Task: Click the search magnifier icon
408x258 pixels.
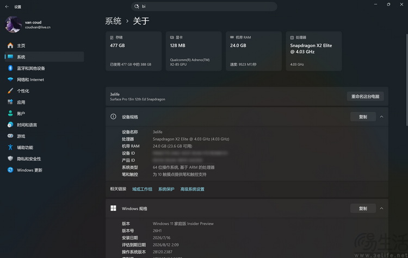Action: (137, 7)
